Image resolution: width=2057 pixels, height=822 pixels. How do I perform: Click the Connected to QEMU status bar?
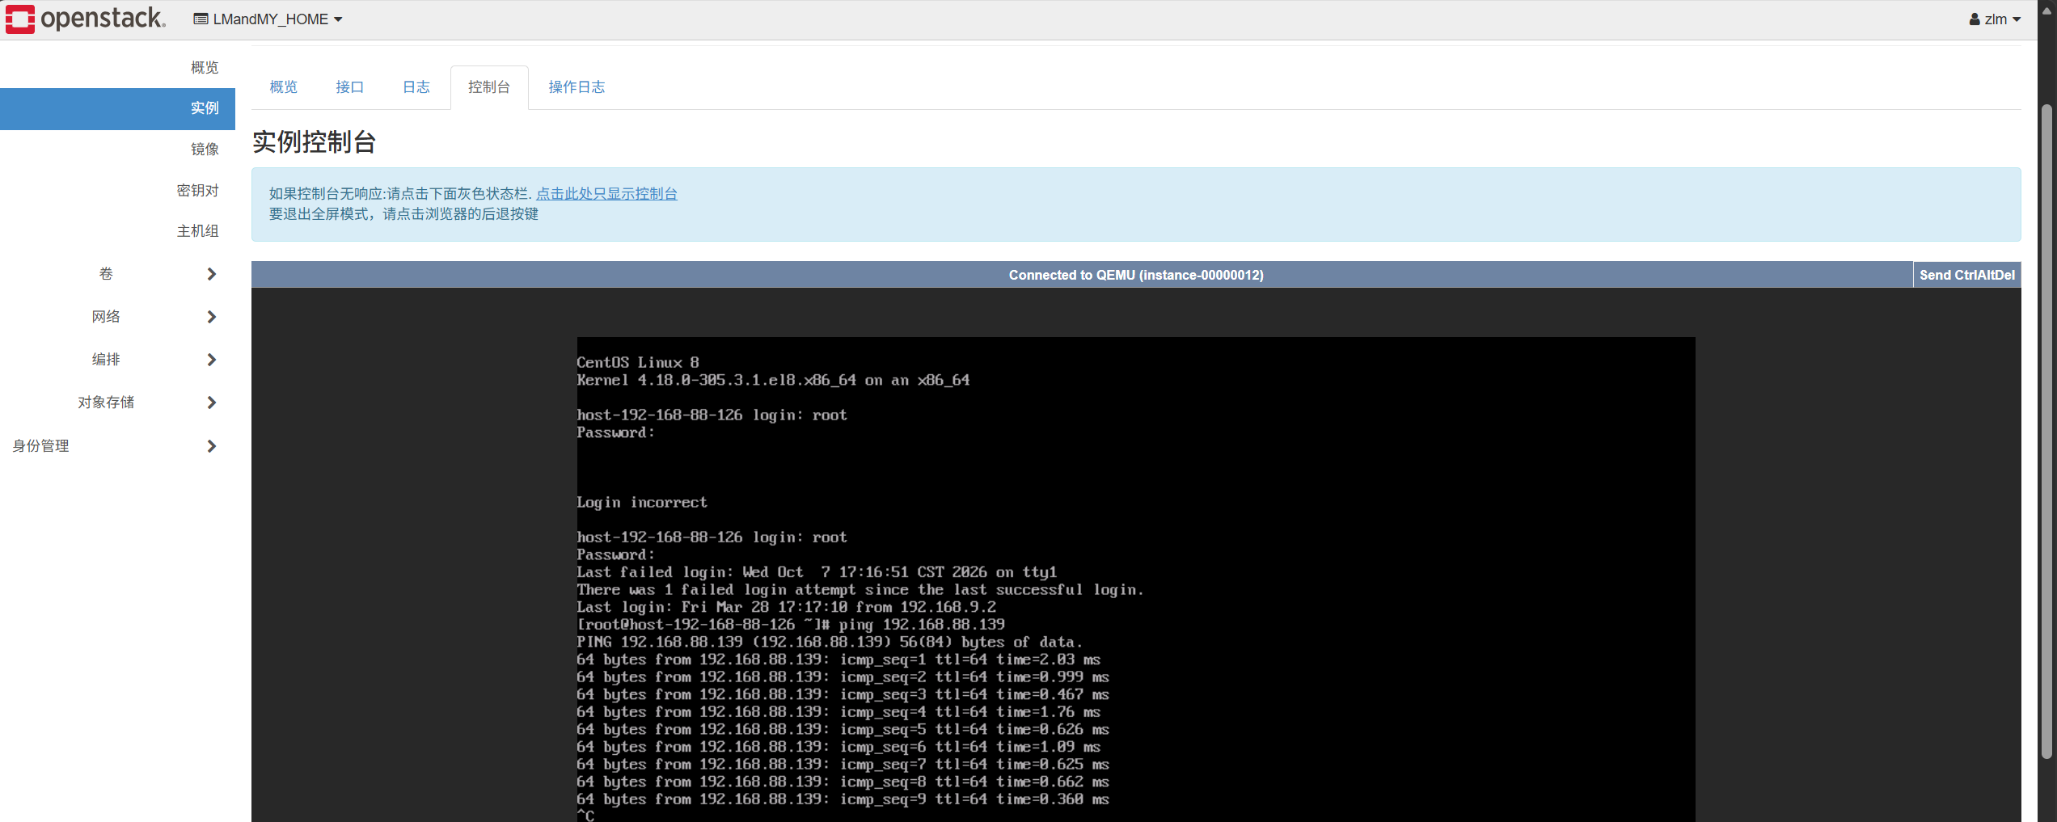coord(1135,275)
